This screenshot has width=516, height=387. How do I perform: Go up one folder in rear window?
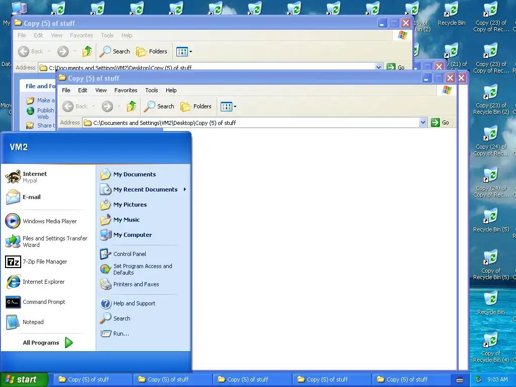(87, 51)
